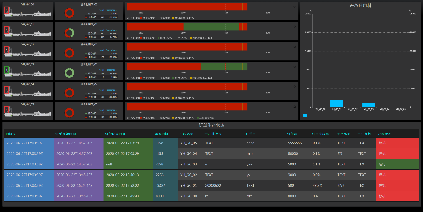Click order number eeee in the table

(250, 143)
